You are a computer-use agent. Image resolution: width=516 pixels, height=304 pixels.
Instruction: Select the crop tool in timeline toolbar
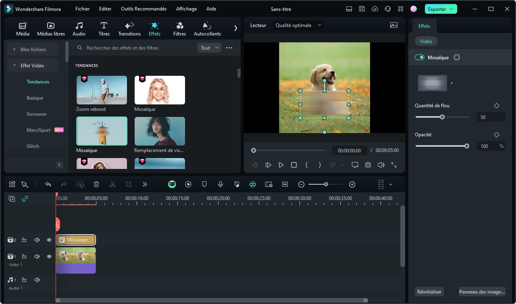[x=129, y=184]
